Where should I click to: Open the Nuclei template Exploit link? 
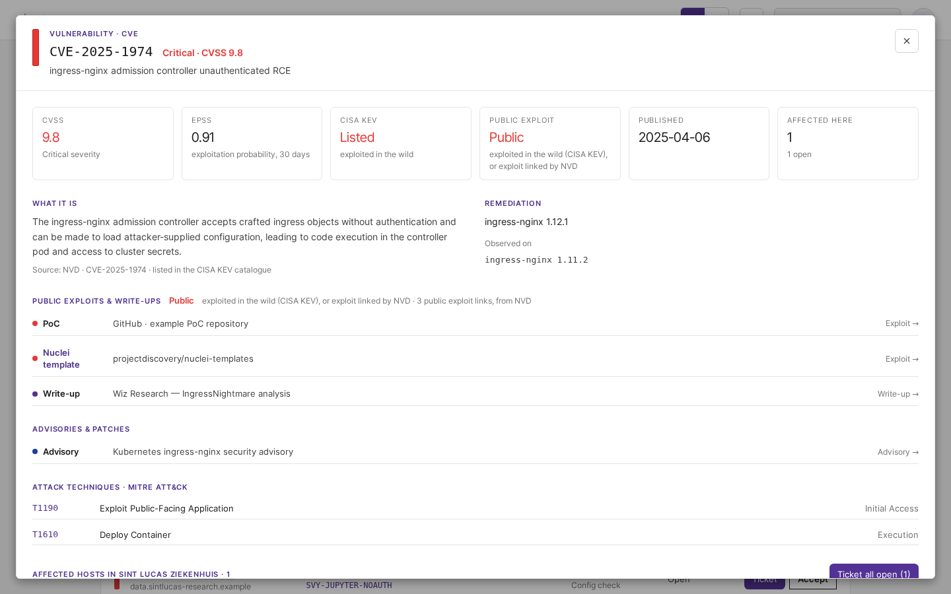(x=901, y=359)
